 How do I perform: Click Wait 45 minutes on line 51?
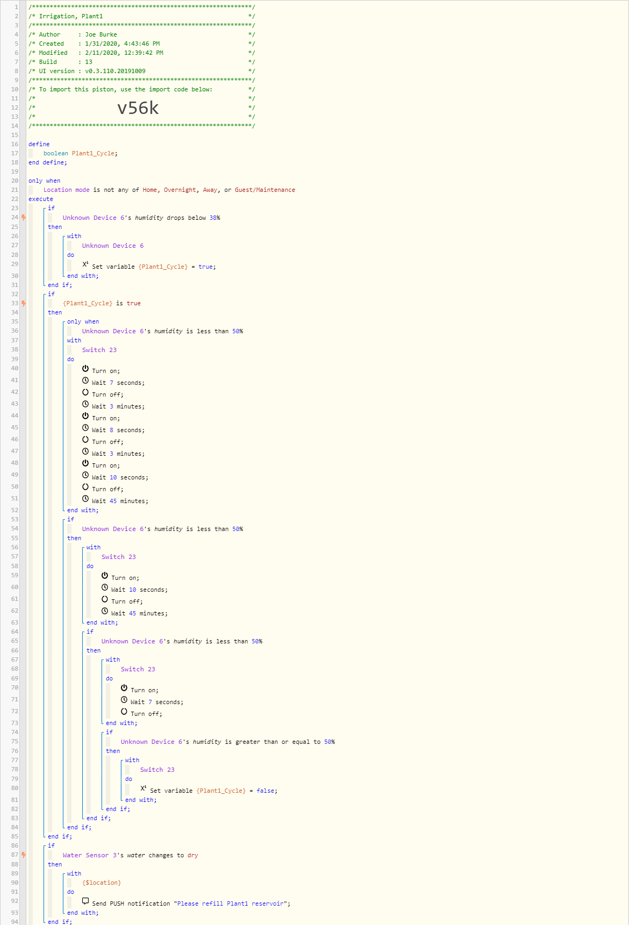[120, 501]
